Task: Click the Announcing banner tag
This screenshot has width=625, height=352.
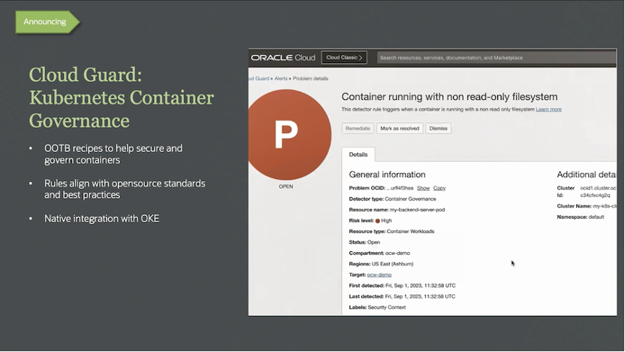Action: (47, 22)
